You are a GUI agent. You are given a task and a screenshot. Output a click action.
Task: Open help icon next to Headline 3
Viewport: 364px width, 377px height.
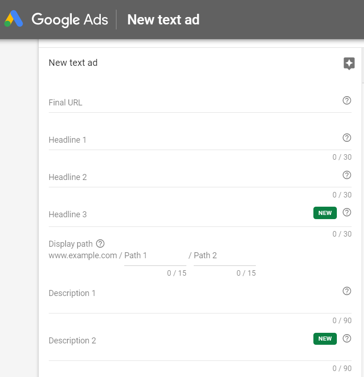[x=347, y=212]
